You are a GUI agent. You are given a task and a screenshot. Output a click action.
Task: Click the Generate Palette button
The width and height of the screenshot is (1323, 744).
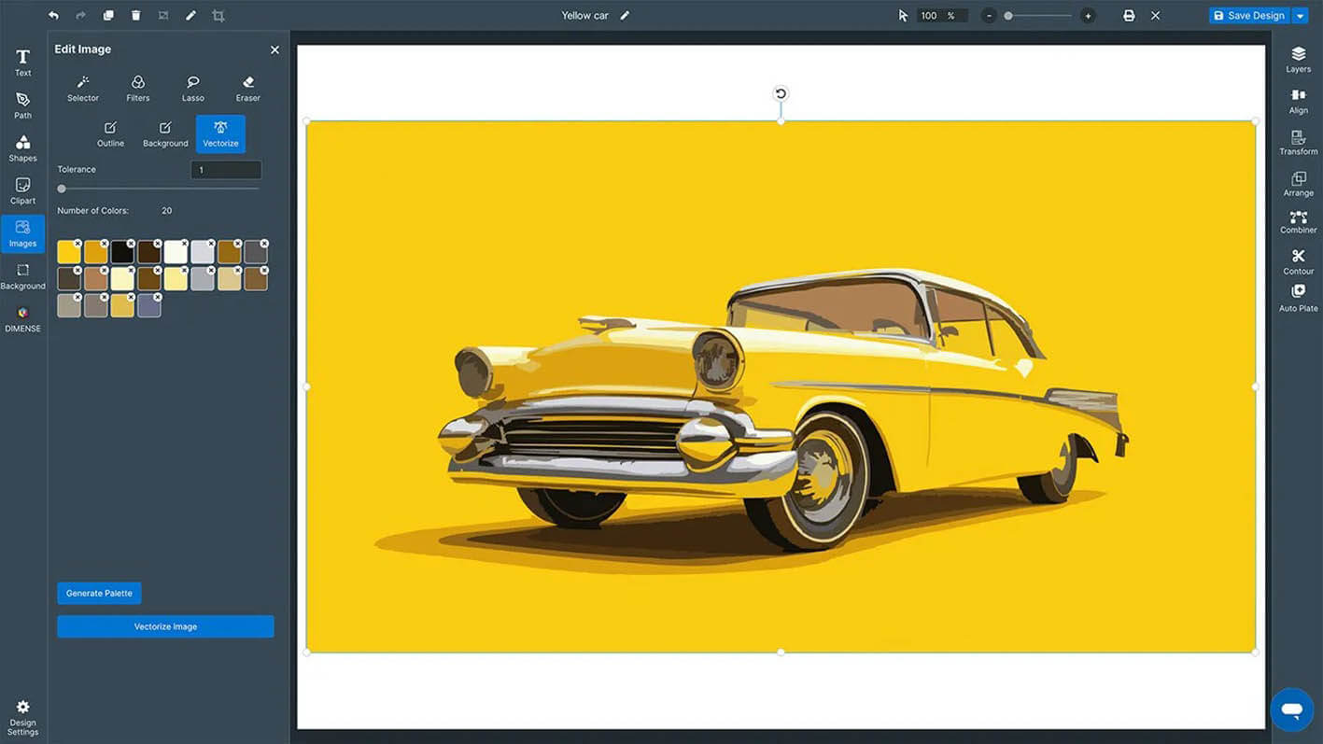coord(99,593)
